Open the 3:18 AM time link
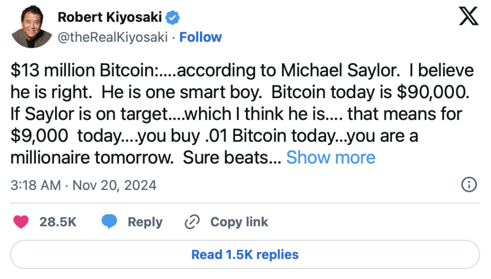491x279 pixels. point(35,185)
